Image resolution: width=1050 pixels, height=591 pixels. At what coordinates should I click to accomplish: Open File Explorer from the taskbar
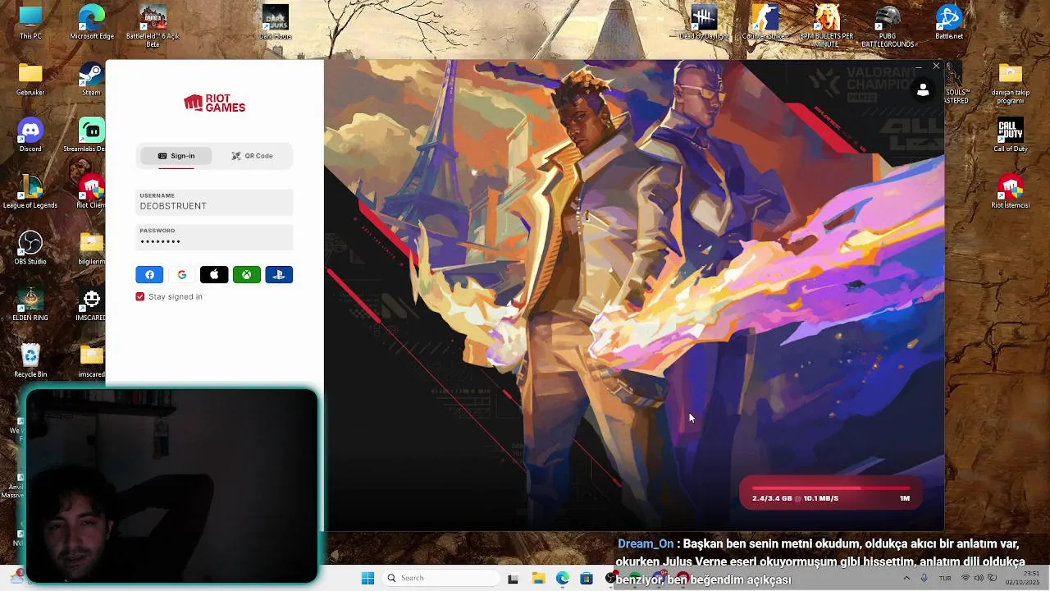(x=538, y=578)
